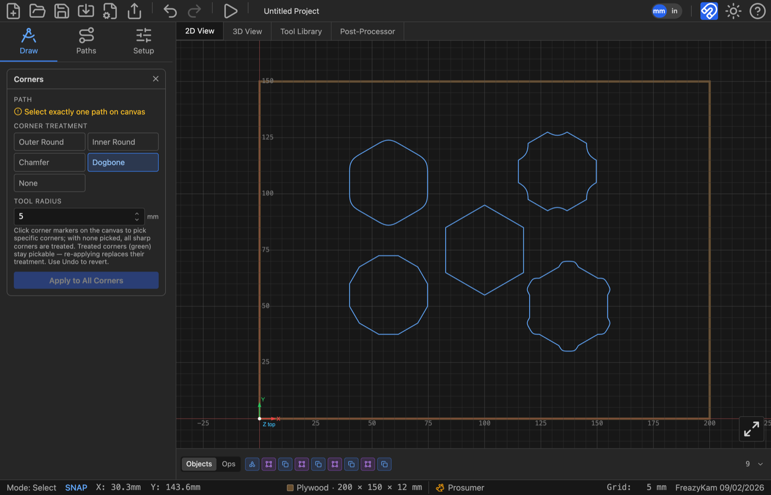Select the 2D View tab
771x495 pixels.
point(199,31)
